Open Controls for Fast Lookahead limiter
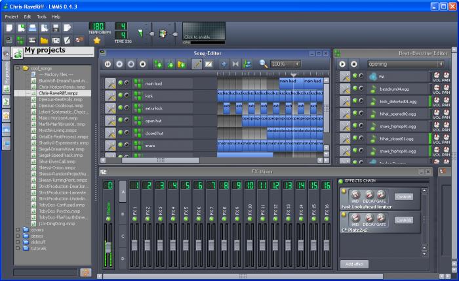The width and height of the screenshot is (459, 281). 404,197
